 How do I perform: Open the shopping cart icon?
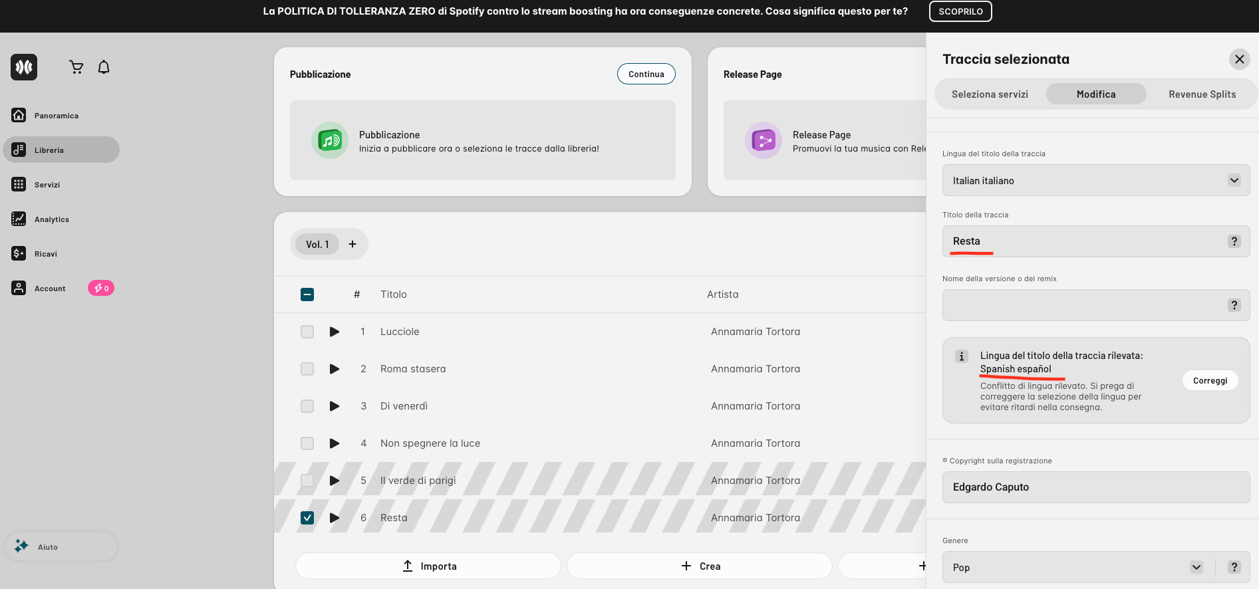(x=76, y=67)
